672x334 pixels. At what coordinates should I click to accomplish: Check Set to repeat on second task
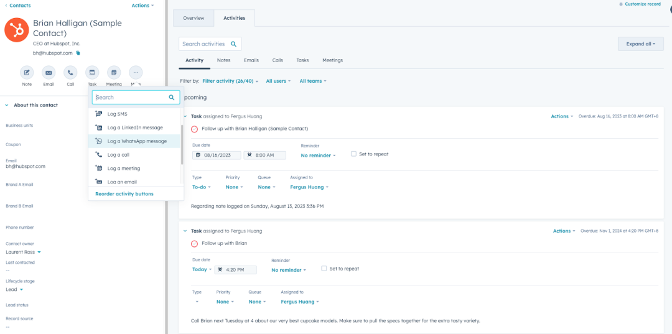pyautogui.click(x=324, y=269)
